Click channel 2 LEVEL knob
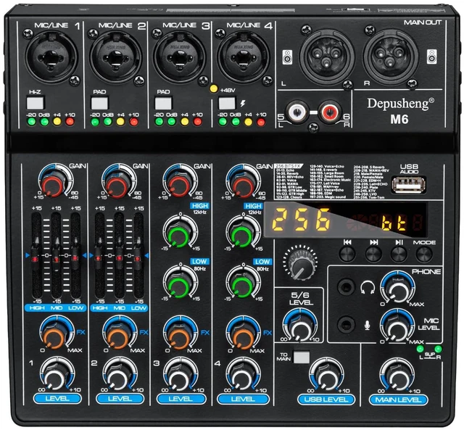Screen dimensions: 464x430 [118, 379]
